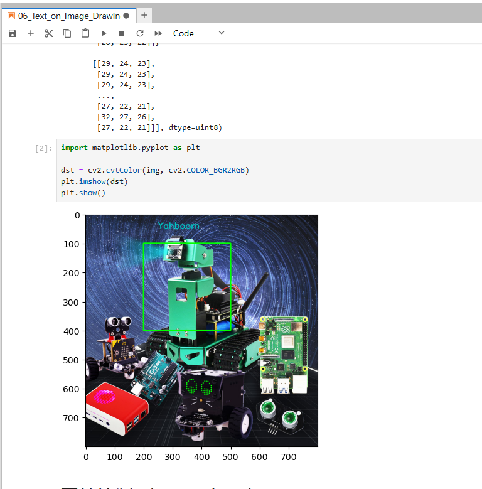Click the output row [32, 27, 26]
482x489 pixels.
(126, 117)
